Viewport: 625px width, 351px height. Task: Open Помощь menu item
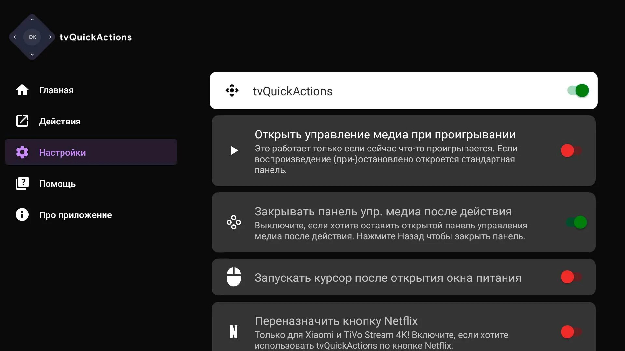click(x=91, y=184)
